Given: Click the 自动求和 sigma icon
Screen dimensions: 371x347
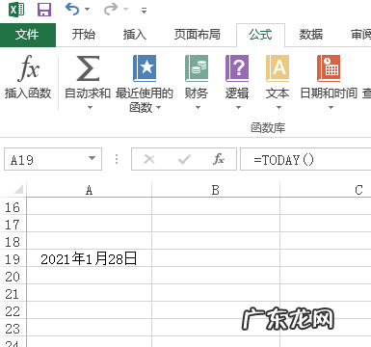Looking at the screenshot, I should click(x=88, y=68).
